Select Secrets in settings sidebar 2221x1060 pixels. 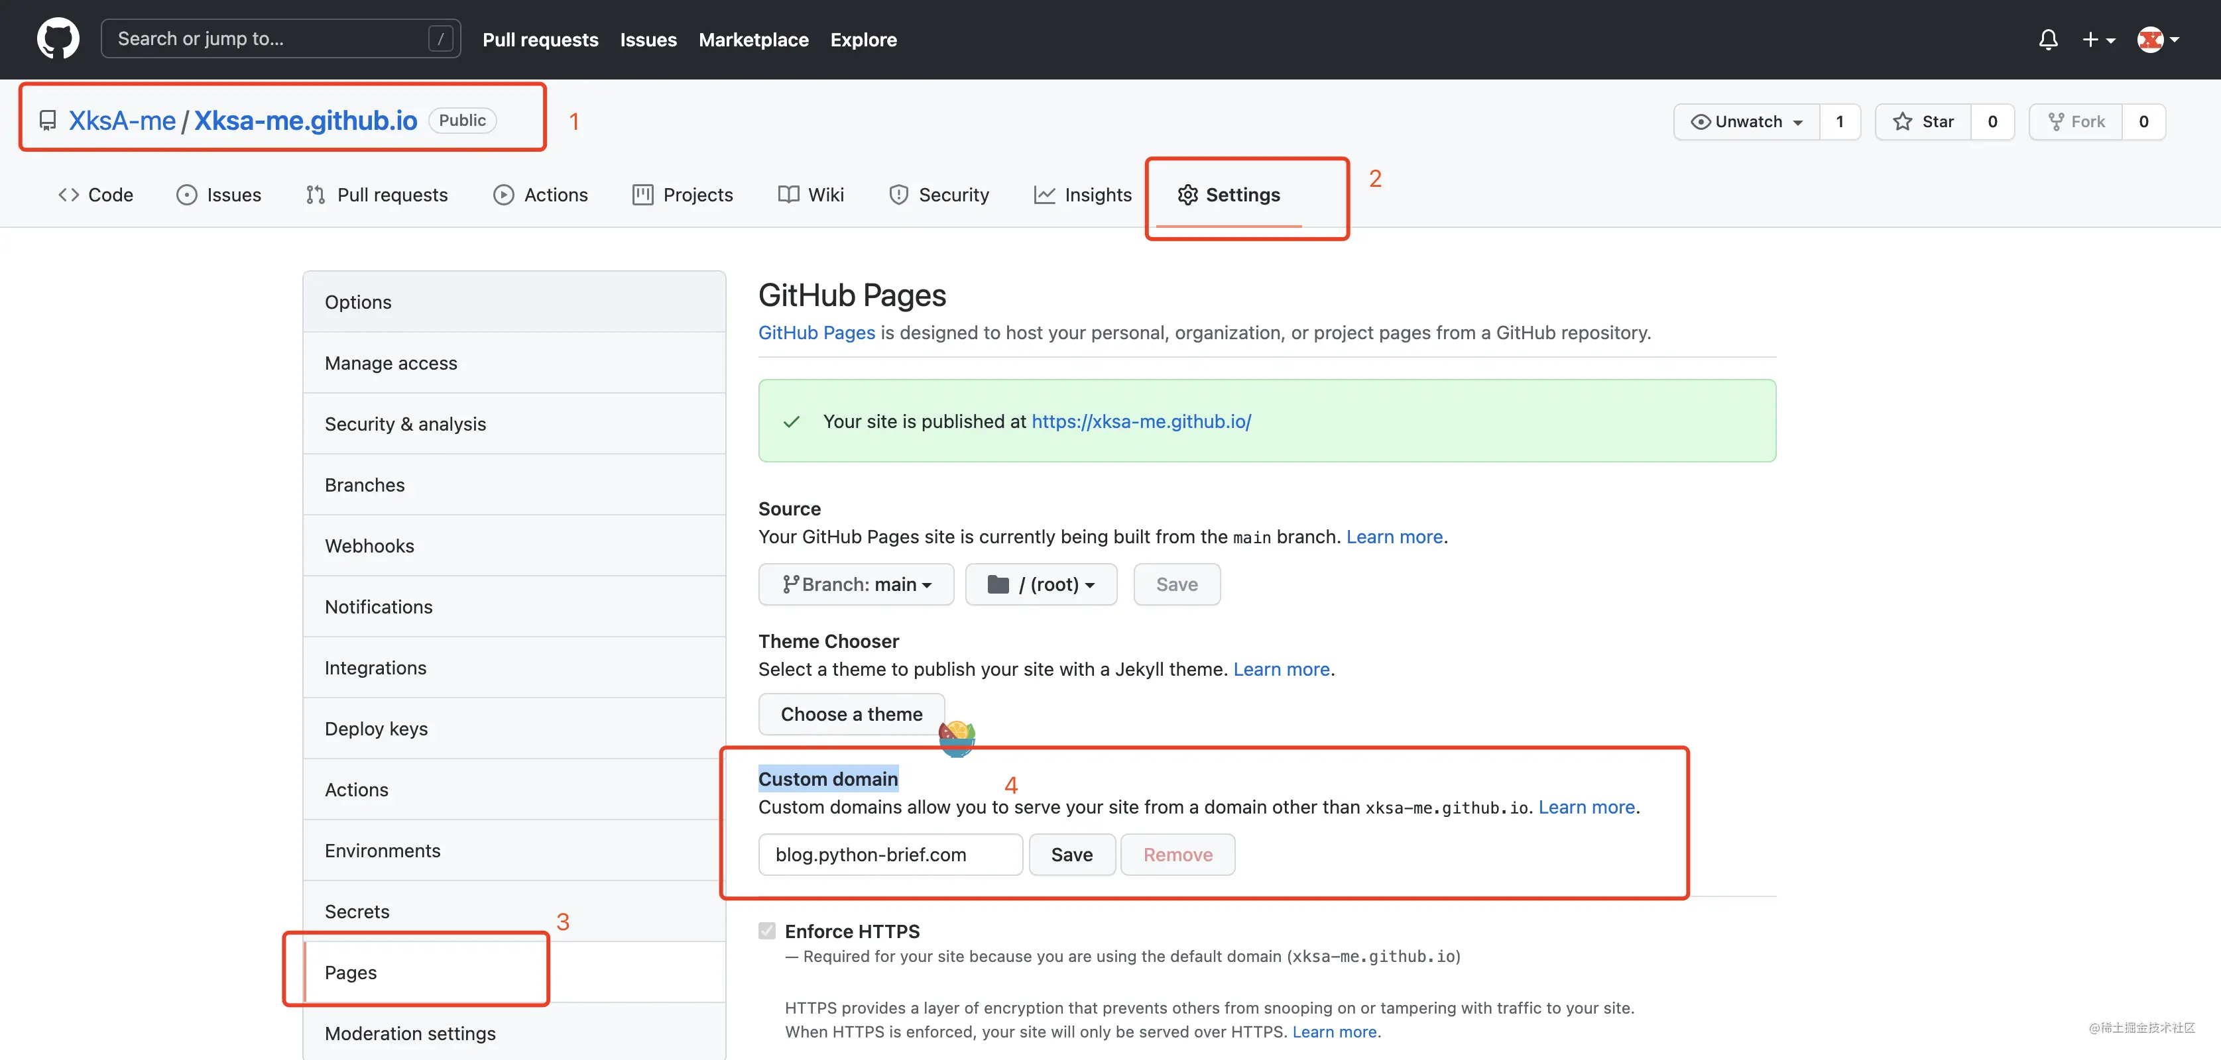pos(514,912)
